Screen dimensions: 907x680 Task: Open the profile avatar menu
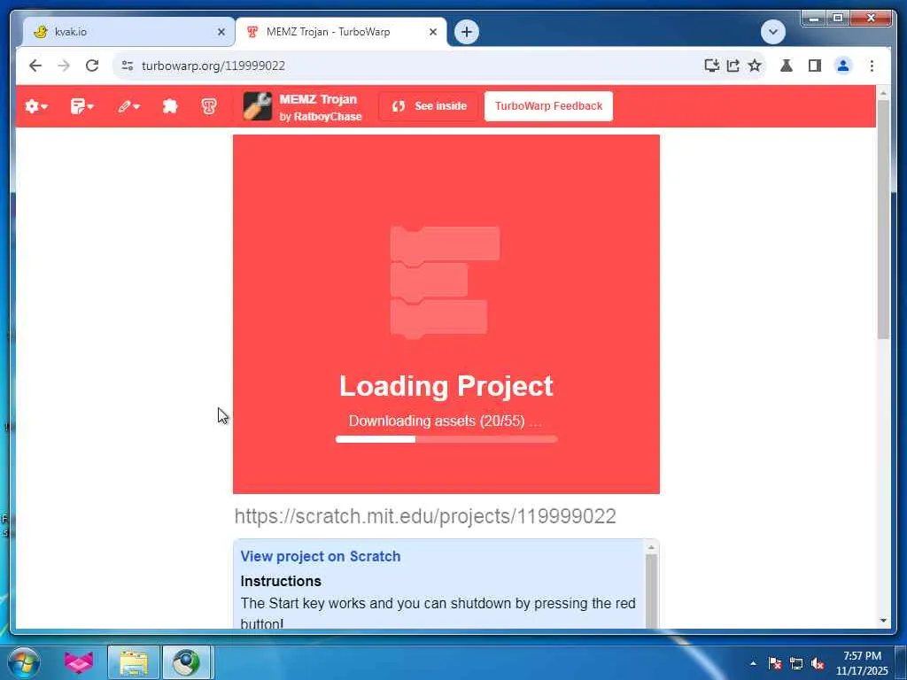(x=843, y=66)
